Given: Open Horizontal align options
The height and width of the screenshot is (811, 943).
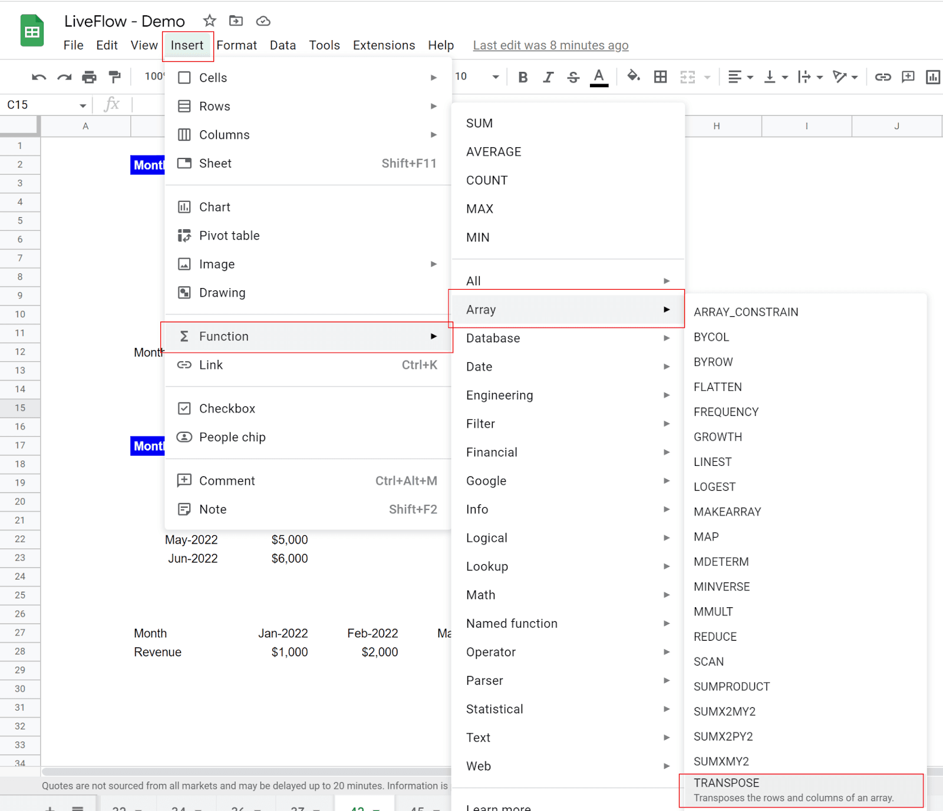Looking at the screenshot, I should (740, 77).
